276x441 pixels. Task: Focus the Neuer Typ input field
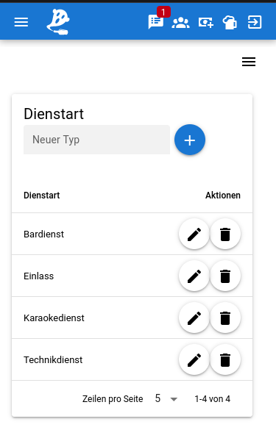pos(97,140)
